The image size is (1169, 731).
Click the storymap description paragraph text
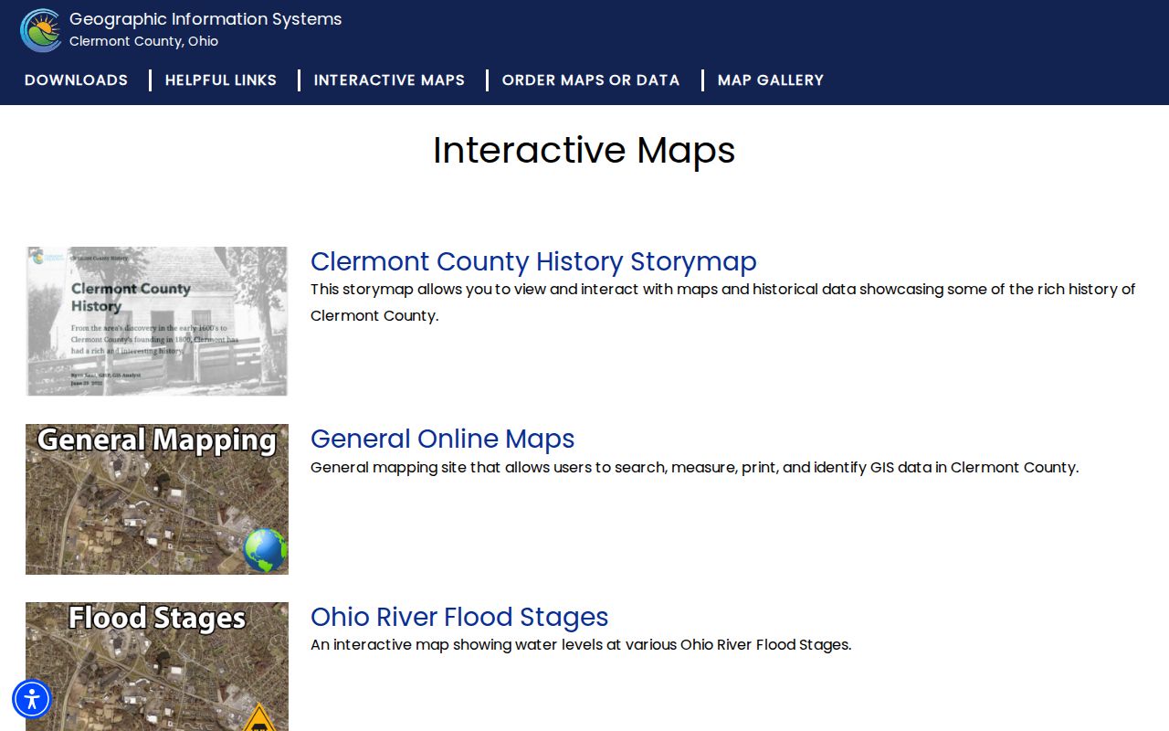pos(722,302)
